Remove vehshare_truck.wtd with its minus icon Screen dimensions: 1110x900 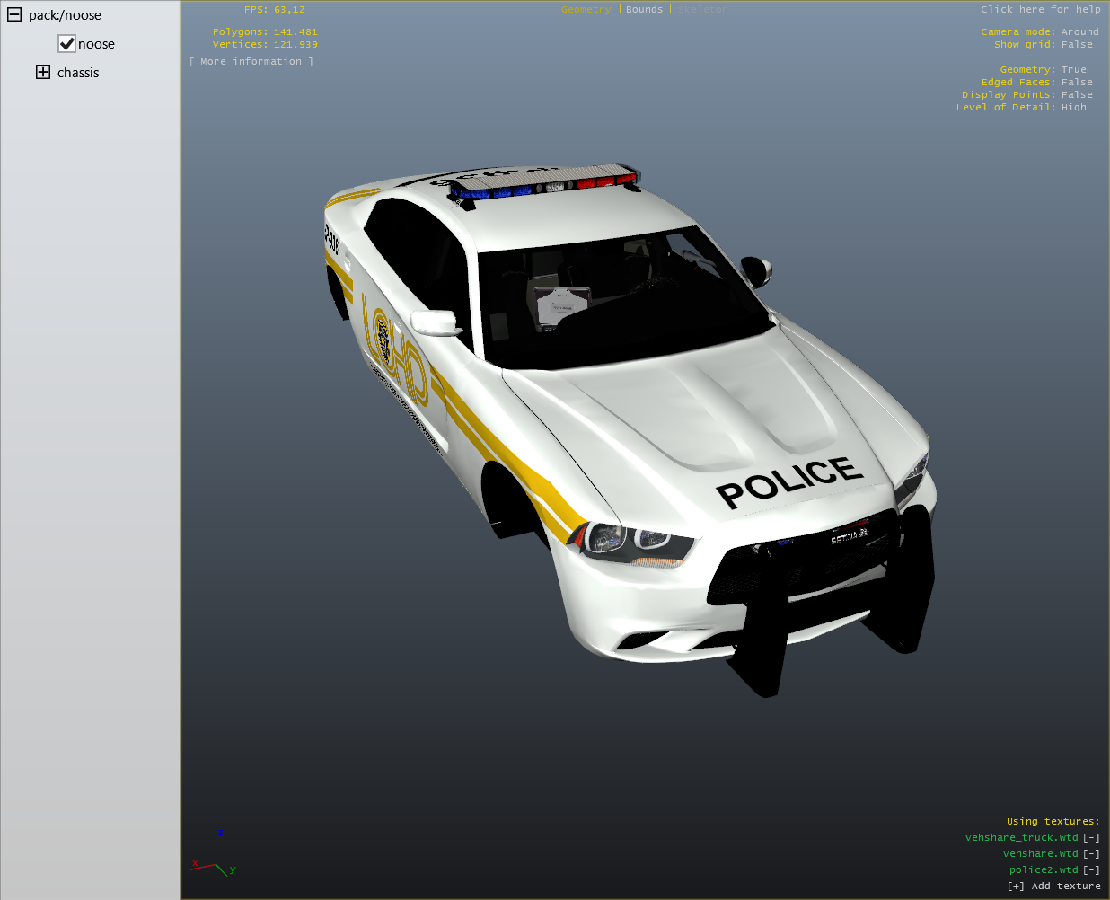1091,838
